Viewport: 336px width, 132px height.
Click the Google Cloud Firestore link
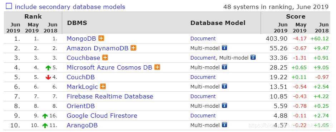click(102, 116)
